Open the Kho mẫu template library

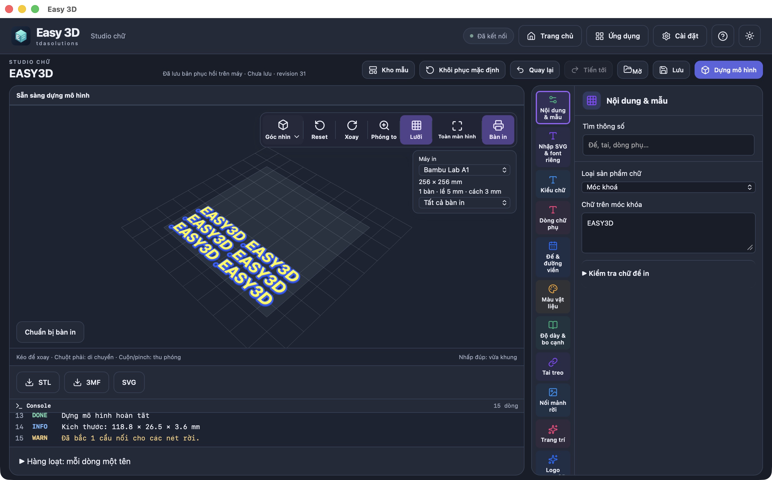(x=388, y=70)
